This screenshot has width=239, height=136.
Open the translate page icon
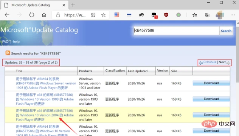93,15
